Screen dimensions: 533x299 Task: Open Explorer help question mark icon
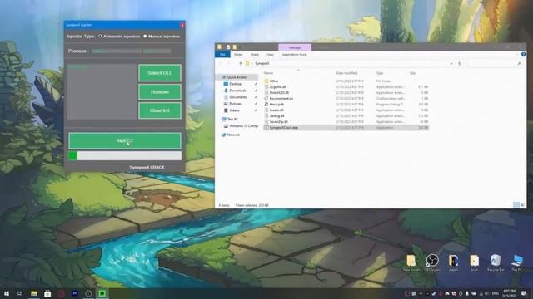(524, 54)
